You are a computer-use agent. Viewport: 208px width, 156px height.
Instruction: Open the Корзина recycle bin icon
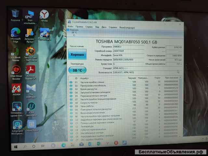pyautogui.click(x=15, y=14)
